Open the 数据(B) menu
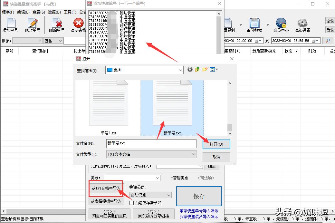Viewport: 335px width, 223px height. coord(54,12)
